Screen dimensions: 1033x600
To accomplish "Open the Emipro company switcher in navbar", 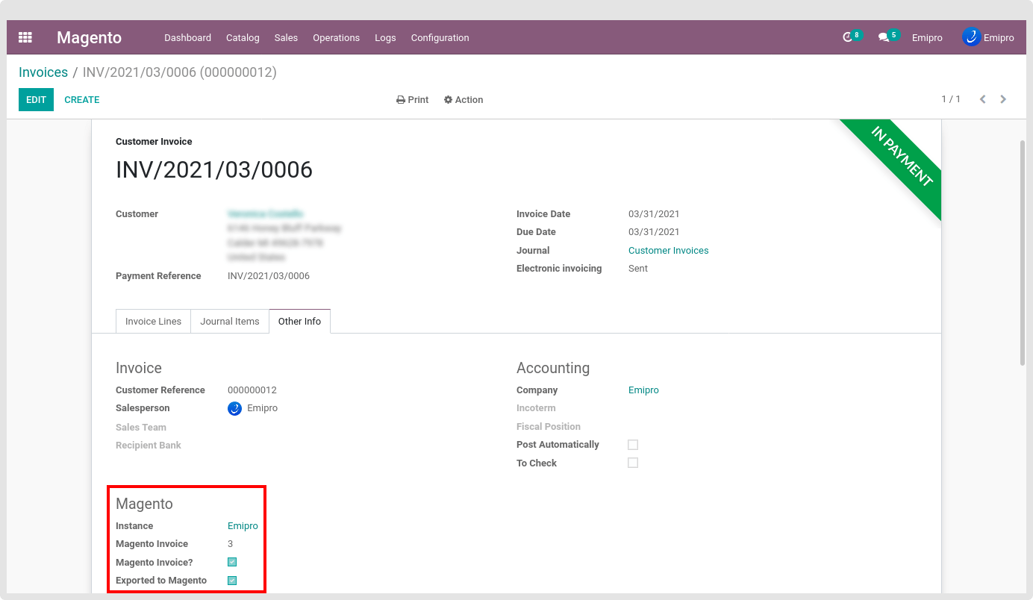I will tap(927, 37).
